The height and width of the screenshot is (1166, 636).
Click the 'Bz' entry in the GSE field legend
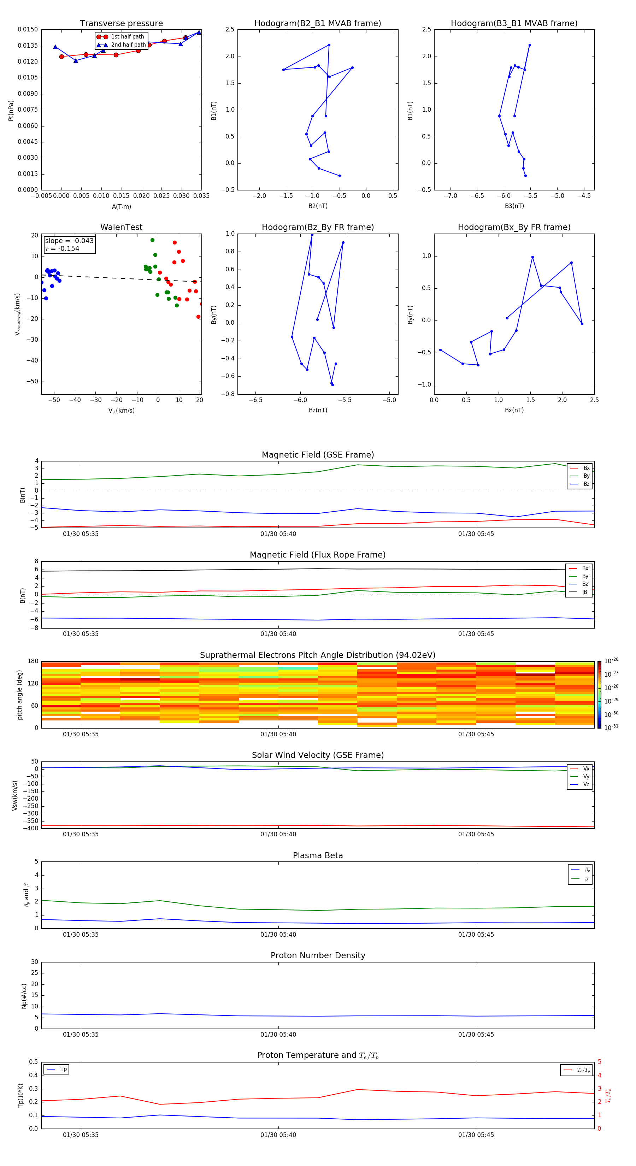tap(580, 484)
